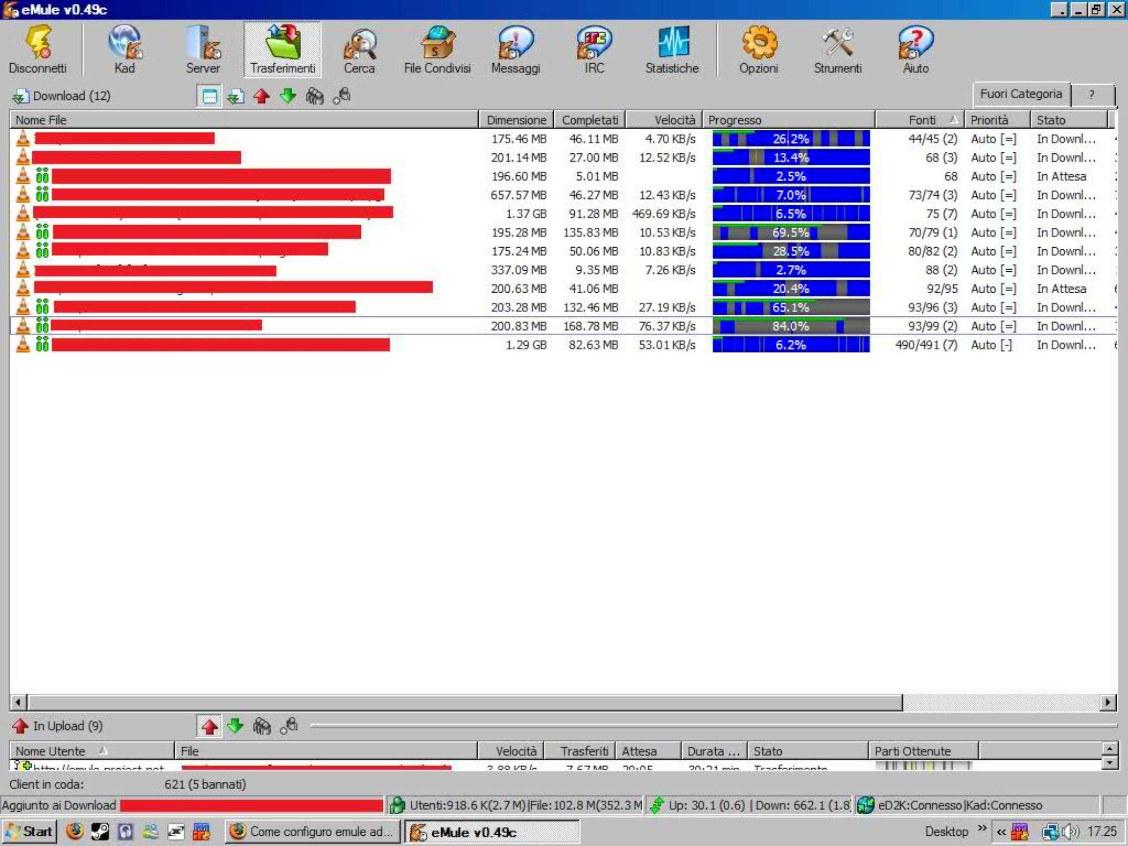The width and height of the screenshot is (1128, 846).
Task: Show downloads-only view icon in download toolbar
Action: pos(235,96)
